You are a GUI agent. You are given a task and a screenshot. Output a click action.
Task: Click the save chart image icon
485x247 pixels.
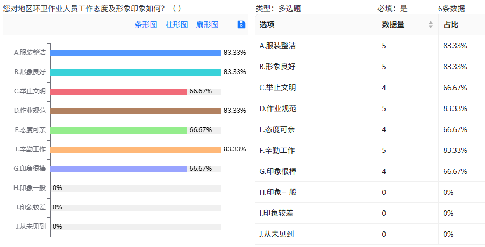pos(241,25)
